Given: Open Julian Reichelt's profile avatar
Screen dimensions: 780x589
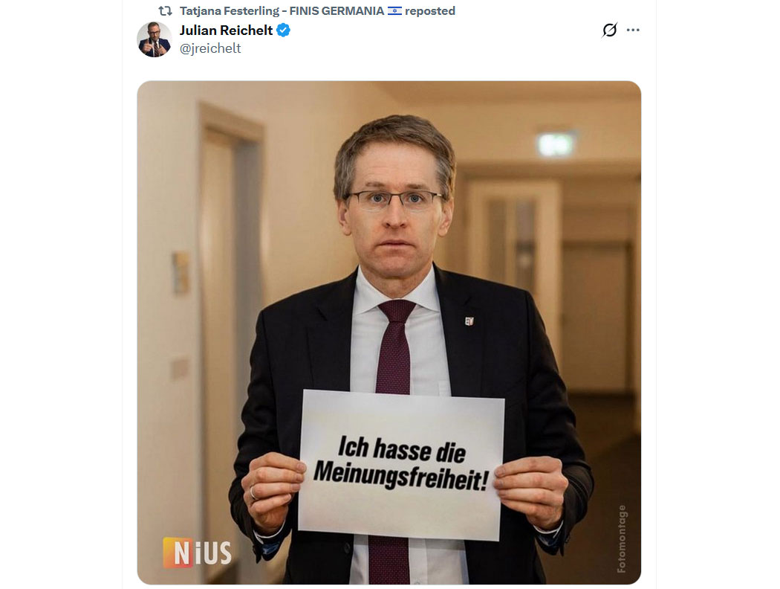Looking at the screenshot, I should coord(155,39).
